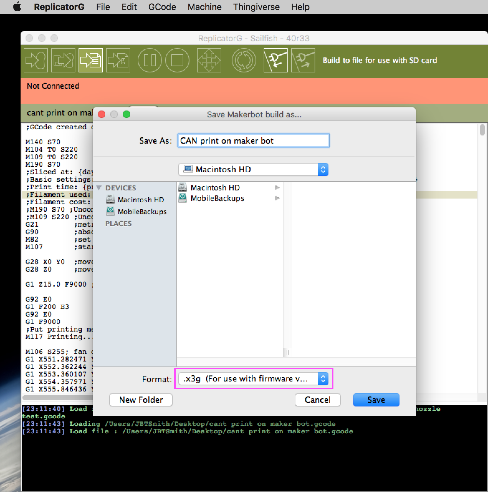Click the Build from SD card icon
488x492 pixels.
point(63,60)
